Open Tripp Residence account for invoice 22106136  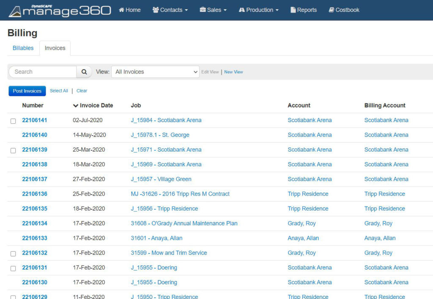click(x=308, y=194)
